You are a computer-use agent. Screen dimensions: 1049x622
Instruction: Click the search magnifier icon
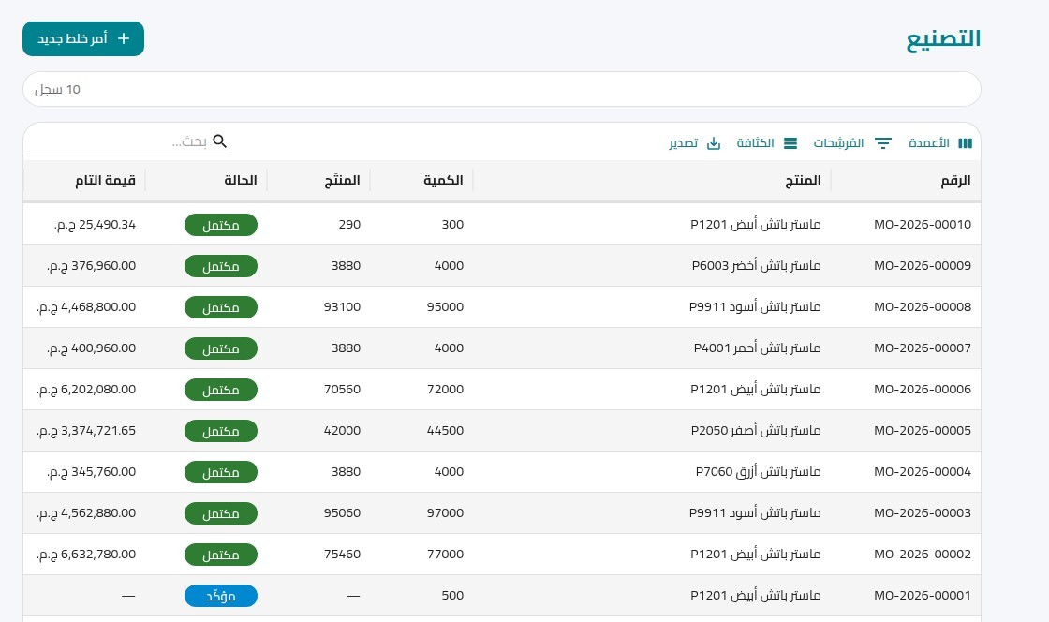(220, 141)
